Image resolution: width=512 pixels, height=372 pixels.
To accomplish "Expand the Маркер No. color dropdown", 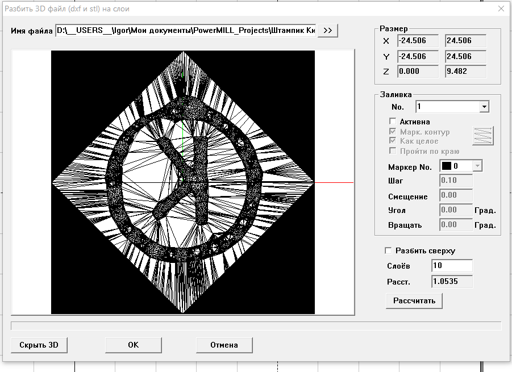I will point(477,166).
